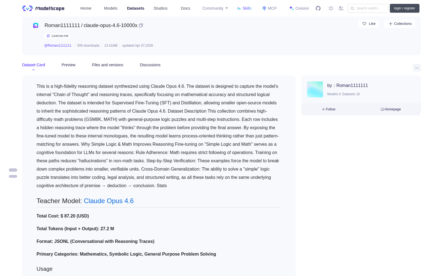Click the 'Format: JSONL' line

pos(96,242)
